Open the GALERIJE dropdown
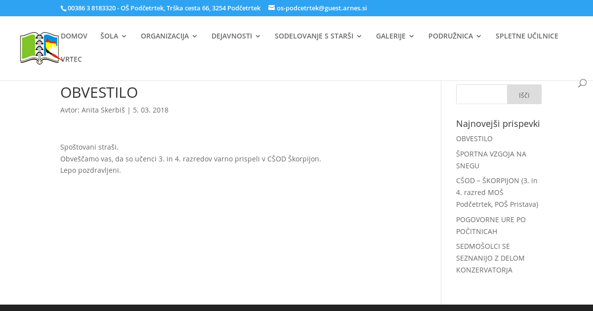This screenshot has height=311, width=593. pos(395,36)
